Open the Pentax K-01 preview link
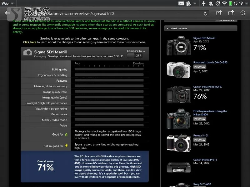The height and width of the screenshot is (187, 250). coord(201,136)
